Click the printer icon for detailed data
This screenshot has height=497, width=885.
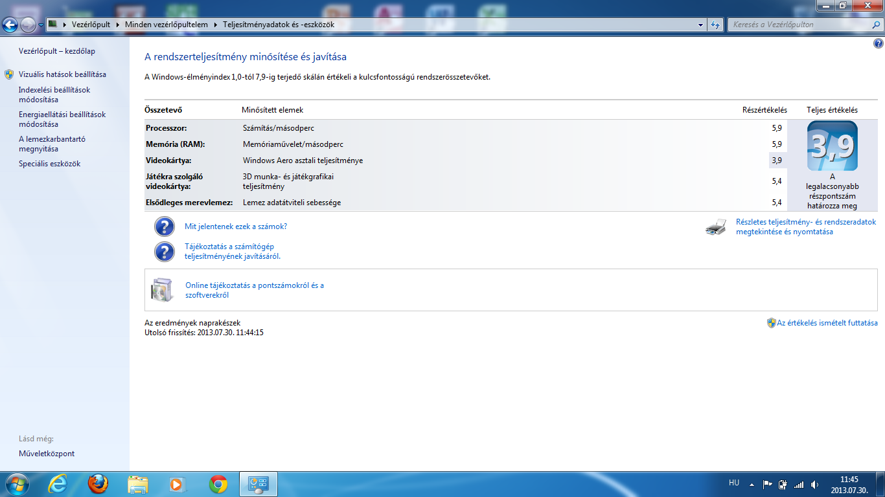pos(716,226)
